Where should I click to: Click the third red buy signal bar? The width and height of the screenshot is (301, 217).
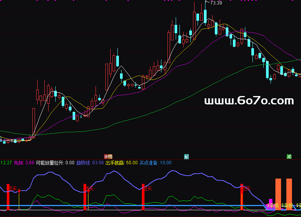(143, 196)
